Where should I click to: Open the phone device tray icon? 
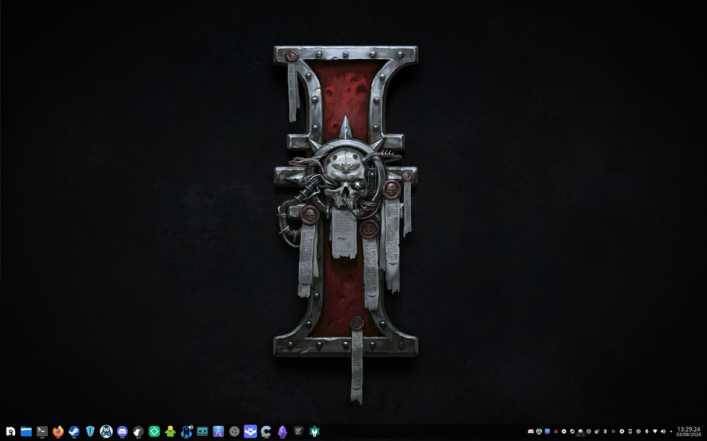coord(630,431)
